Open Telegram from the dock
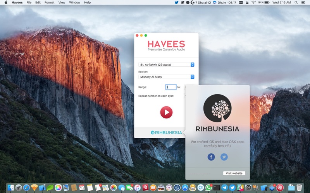Viewport: 310px width, 193px height. click(x=224, y=188)
